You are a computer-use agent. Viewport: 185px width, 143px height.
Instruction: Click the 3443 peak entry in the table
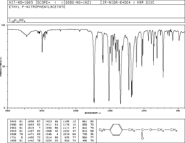click(16, 122)
